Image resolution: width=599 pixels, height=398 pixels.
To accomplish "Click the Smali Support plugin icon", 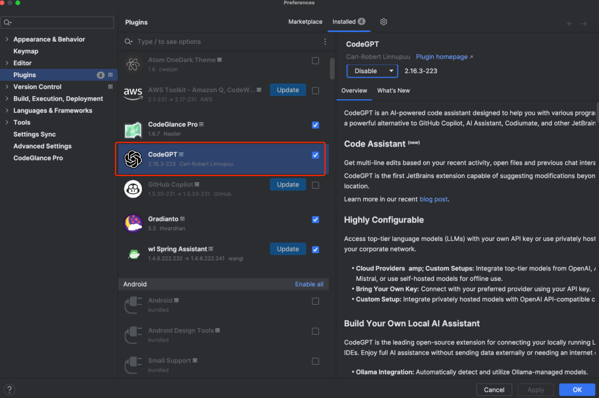I will (x=133, y=365).
